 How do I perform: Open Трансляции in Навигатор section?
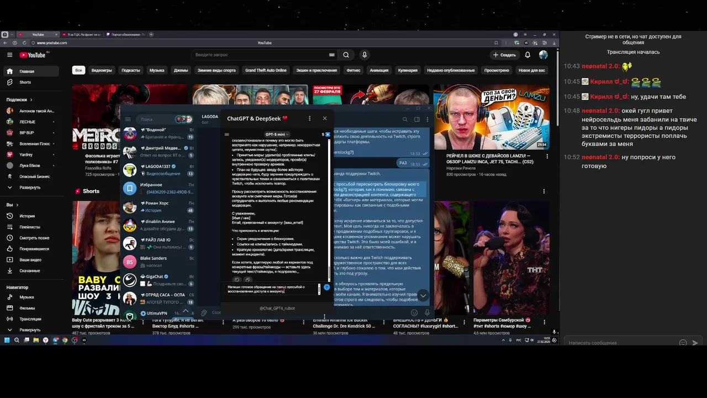tap(30, 319)
